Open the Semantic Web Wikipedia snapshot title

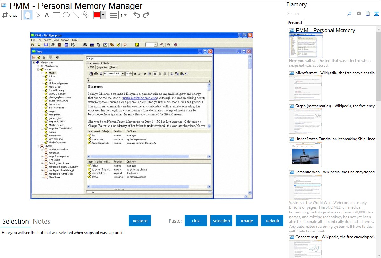tap(335, 172)
